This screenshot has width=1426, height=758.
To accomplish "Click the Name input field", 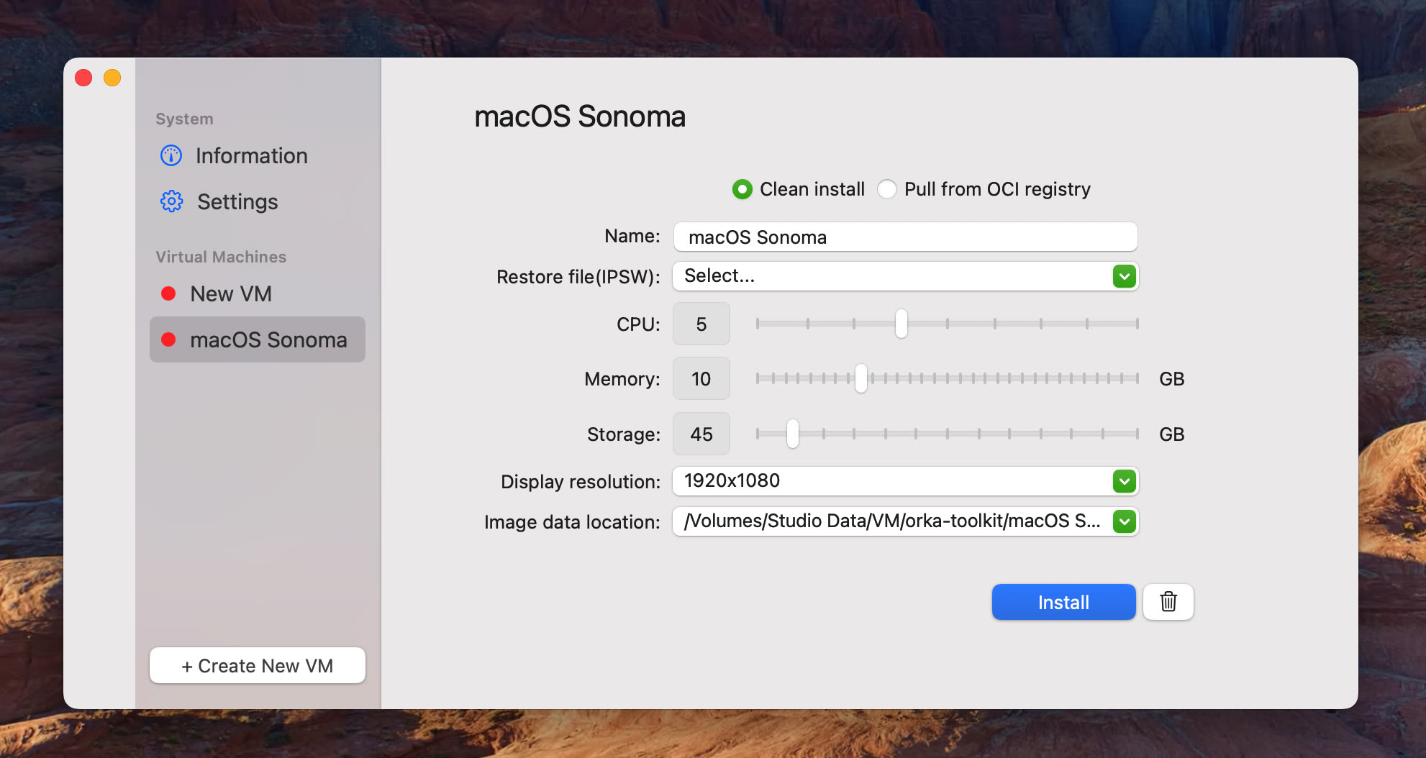I will (905, 237).
